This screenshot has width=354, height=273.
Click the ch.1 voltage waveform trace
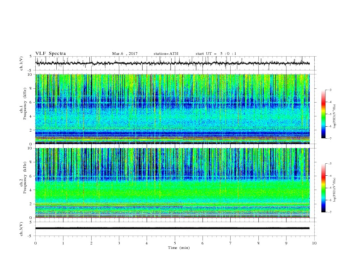[172, 63]
